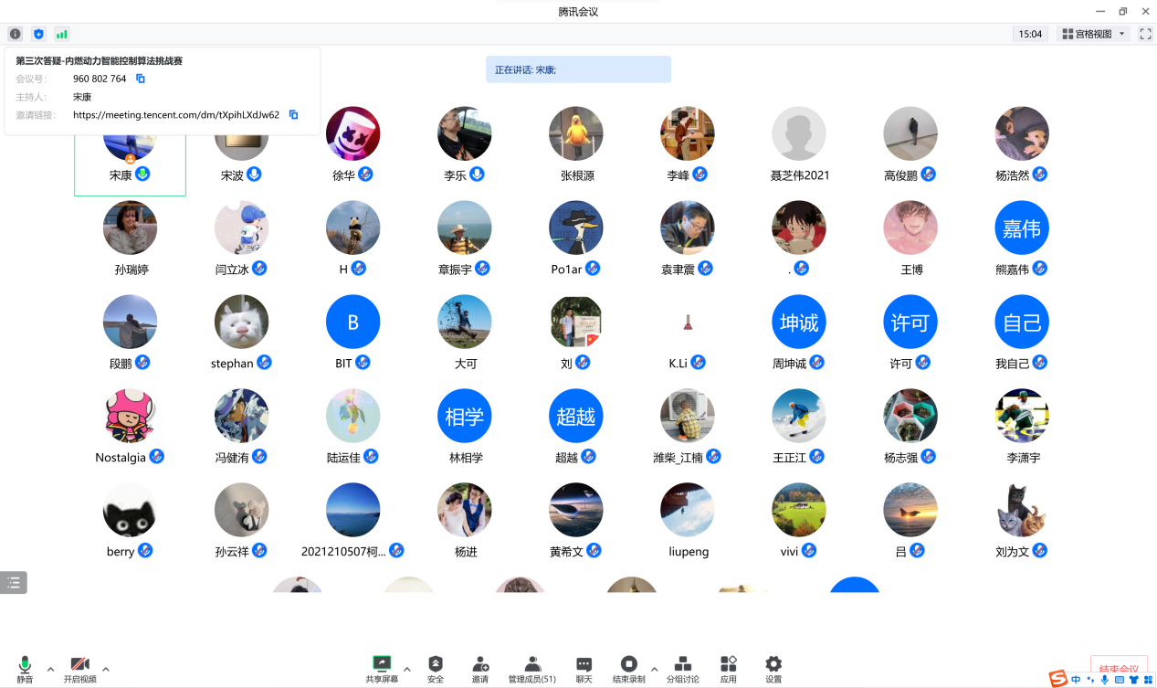Expand the arrow next to 静音
This screenshot has width=1157, height=688.
[50, 669]
